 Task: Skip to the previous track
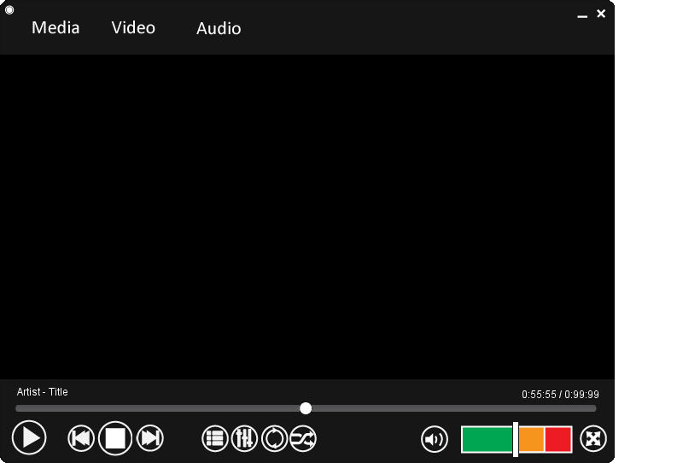click(81, 438)
